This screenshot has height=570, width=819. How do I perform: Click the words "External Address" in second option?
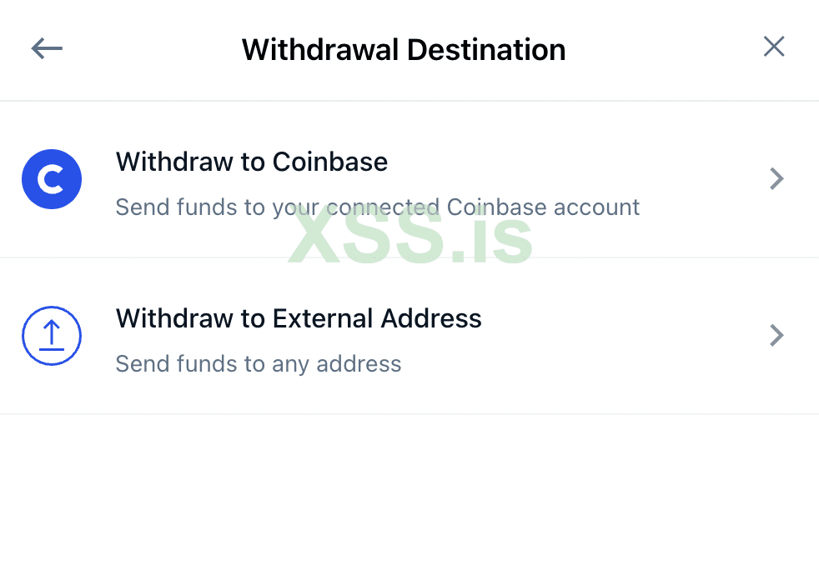coord(376,318)
